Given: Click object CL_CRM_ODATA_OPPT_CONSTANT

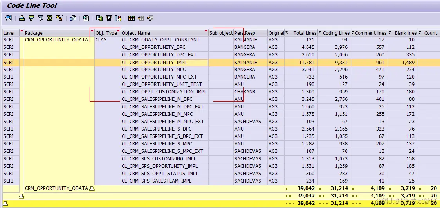Looking at the screenshot, I should [164, 40].
